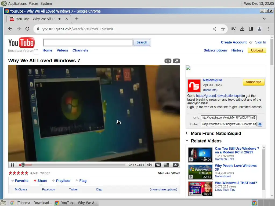The height and width of the screenshot is (206, 275).
Task: Click the YouTube logo
Action: [21, 43]
